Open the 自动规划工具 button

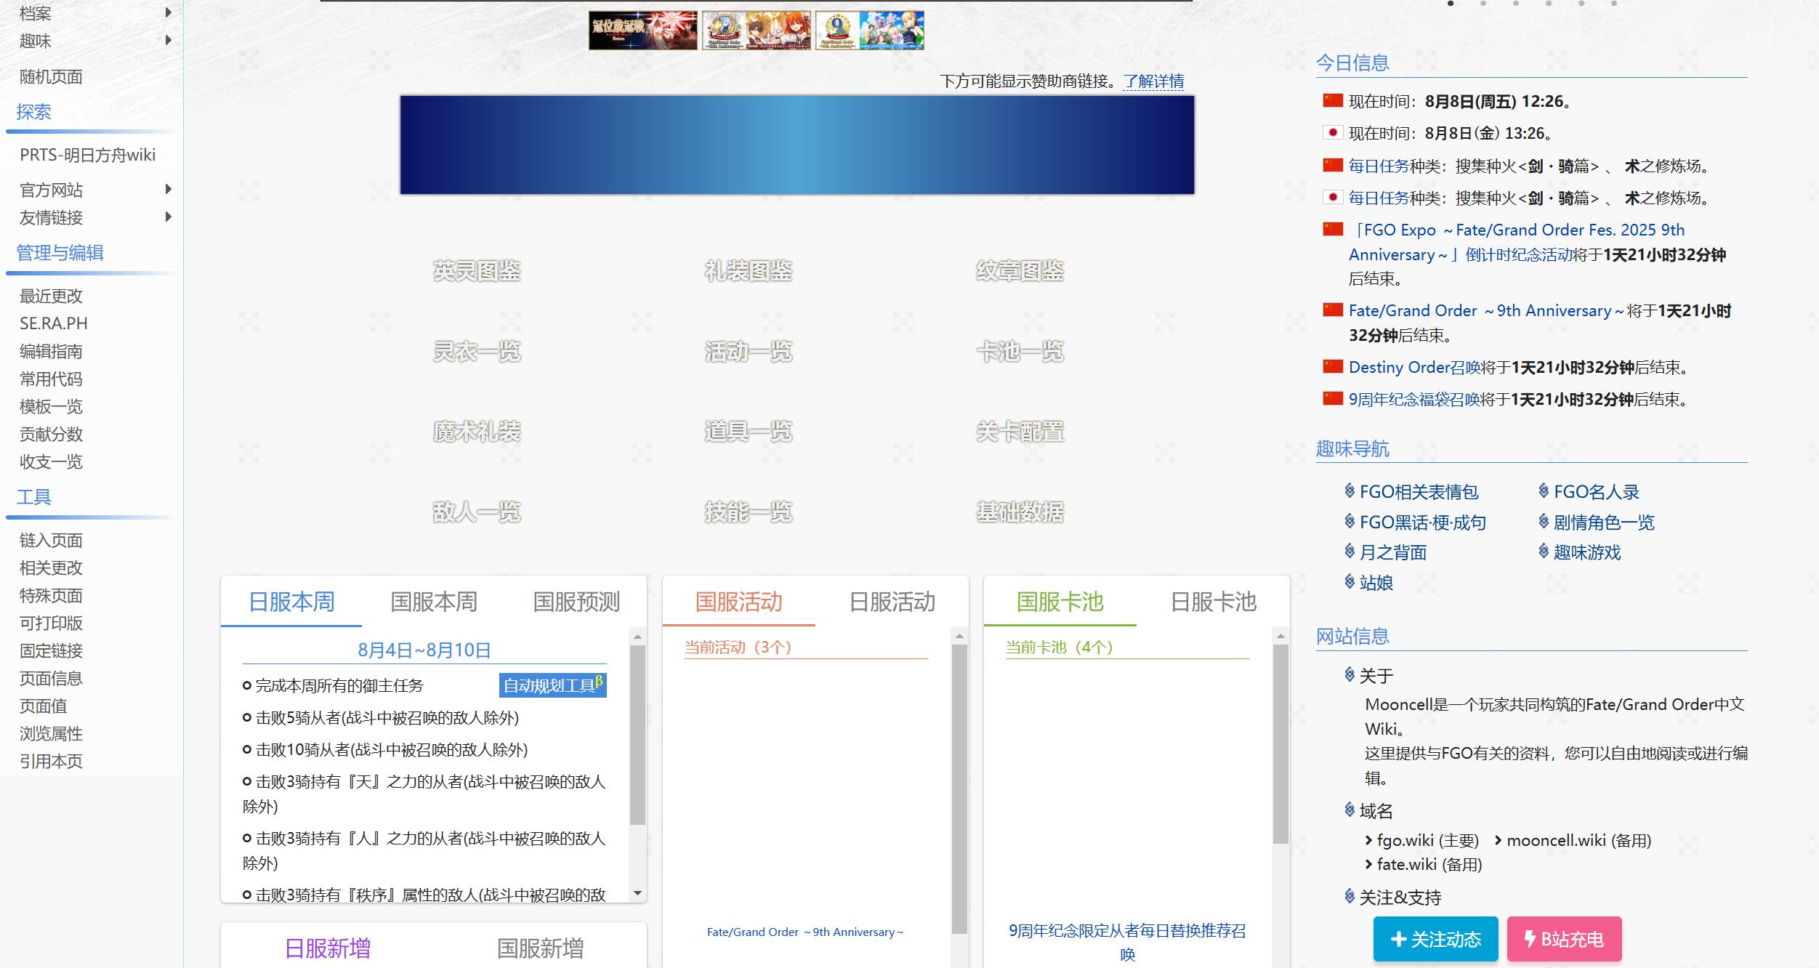pos(553,685)
